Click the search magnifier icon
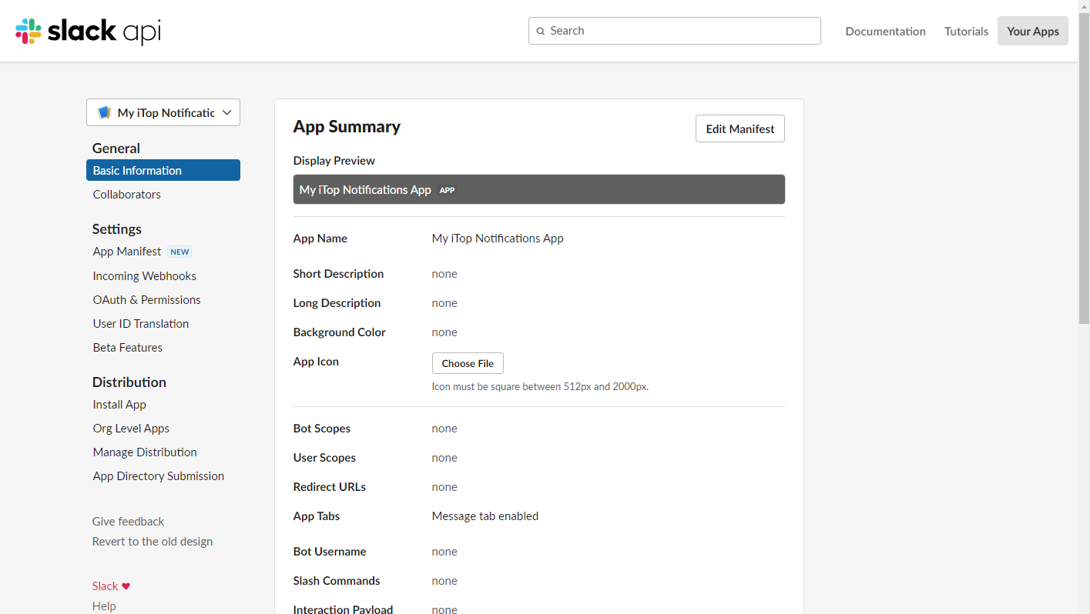1090x614 pixels. pyautogui.click(x=541, y=32)
